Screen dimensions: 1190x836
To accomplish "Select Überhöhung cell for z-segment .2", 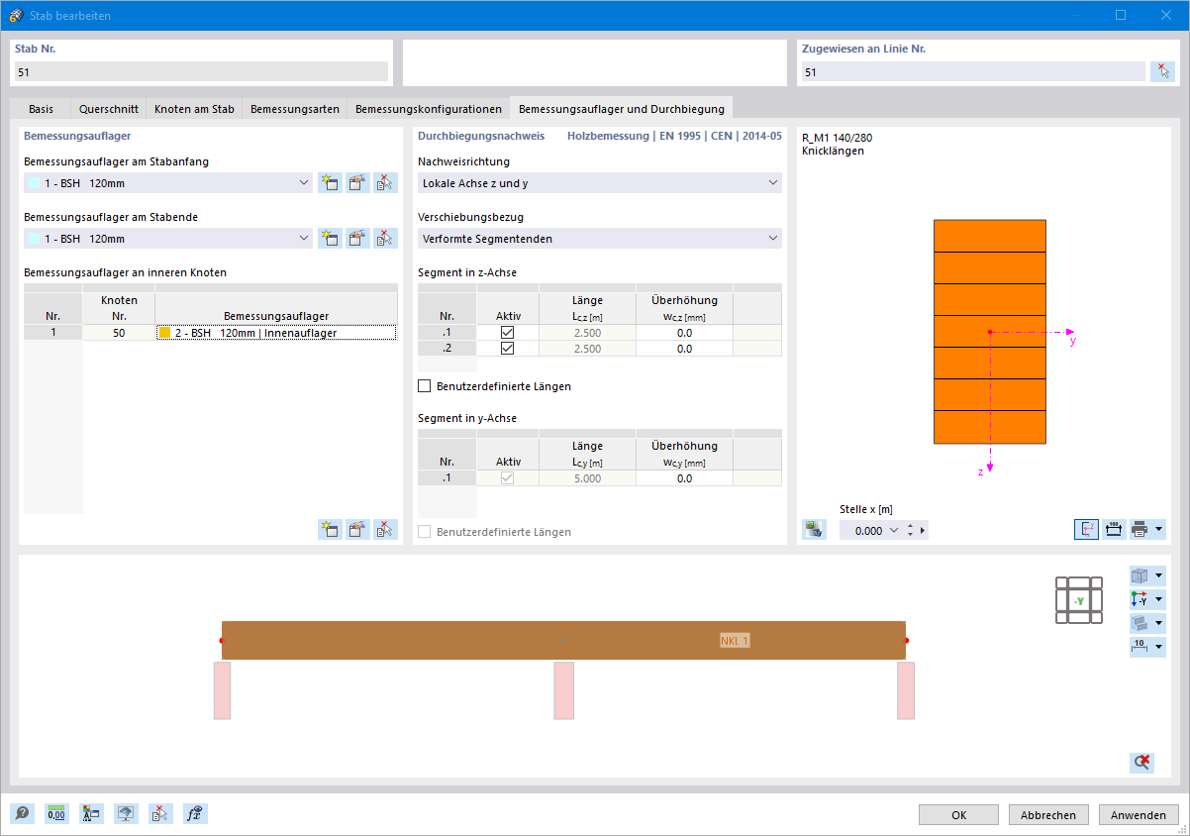I will (x=684, y=349).
